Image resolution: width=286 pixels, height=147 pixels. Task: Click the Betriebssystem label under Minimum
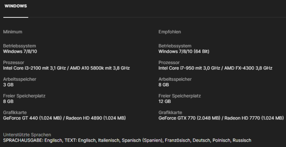tap(20, 46)
